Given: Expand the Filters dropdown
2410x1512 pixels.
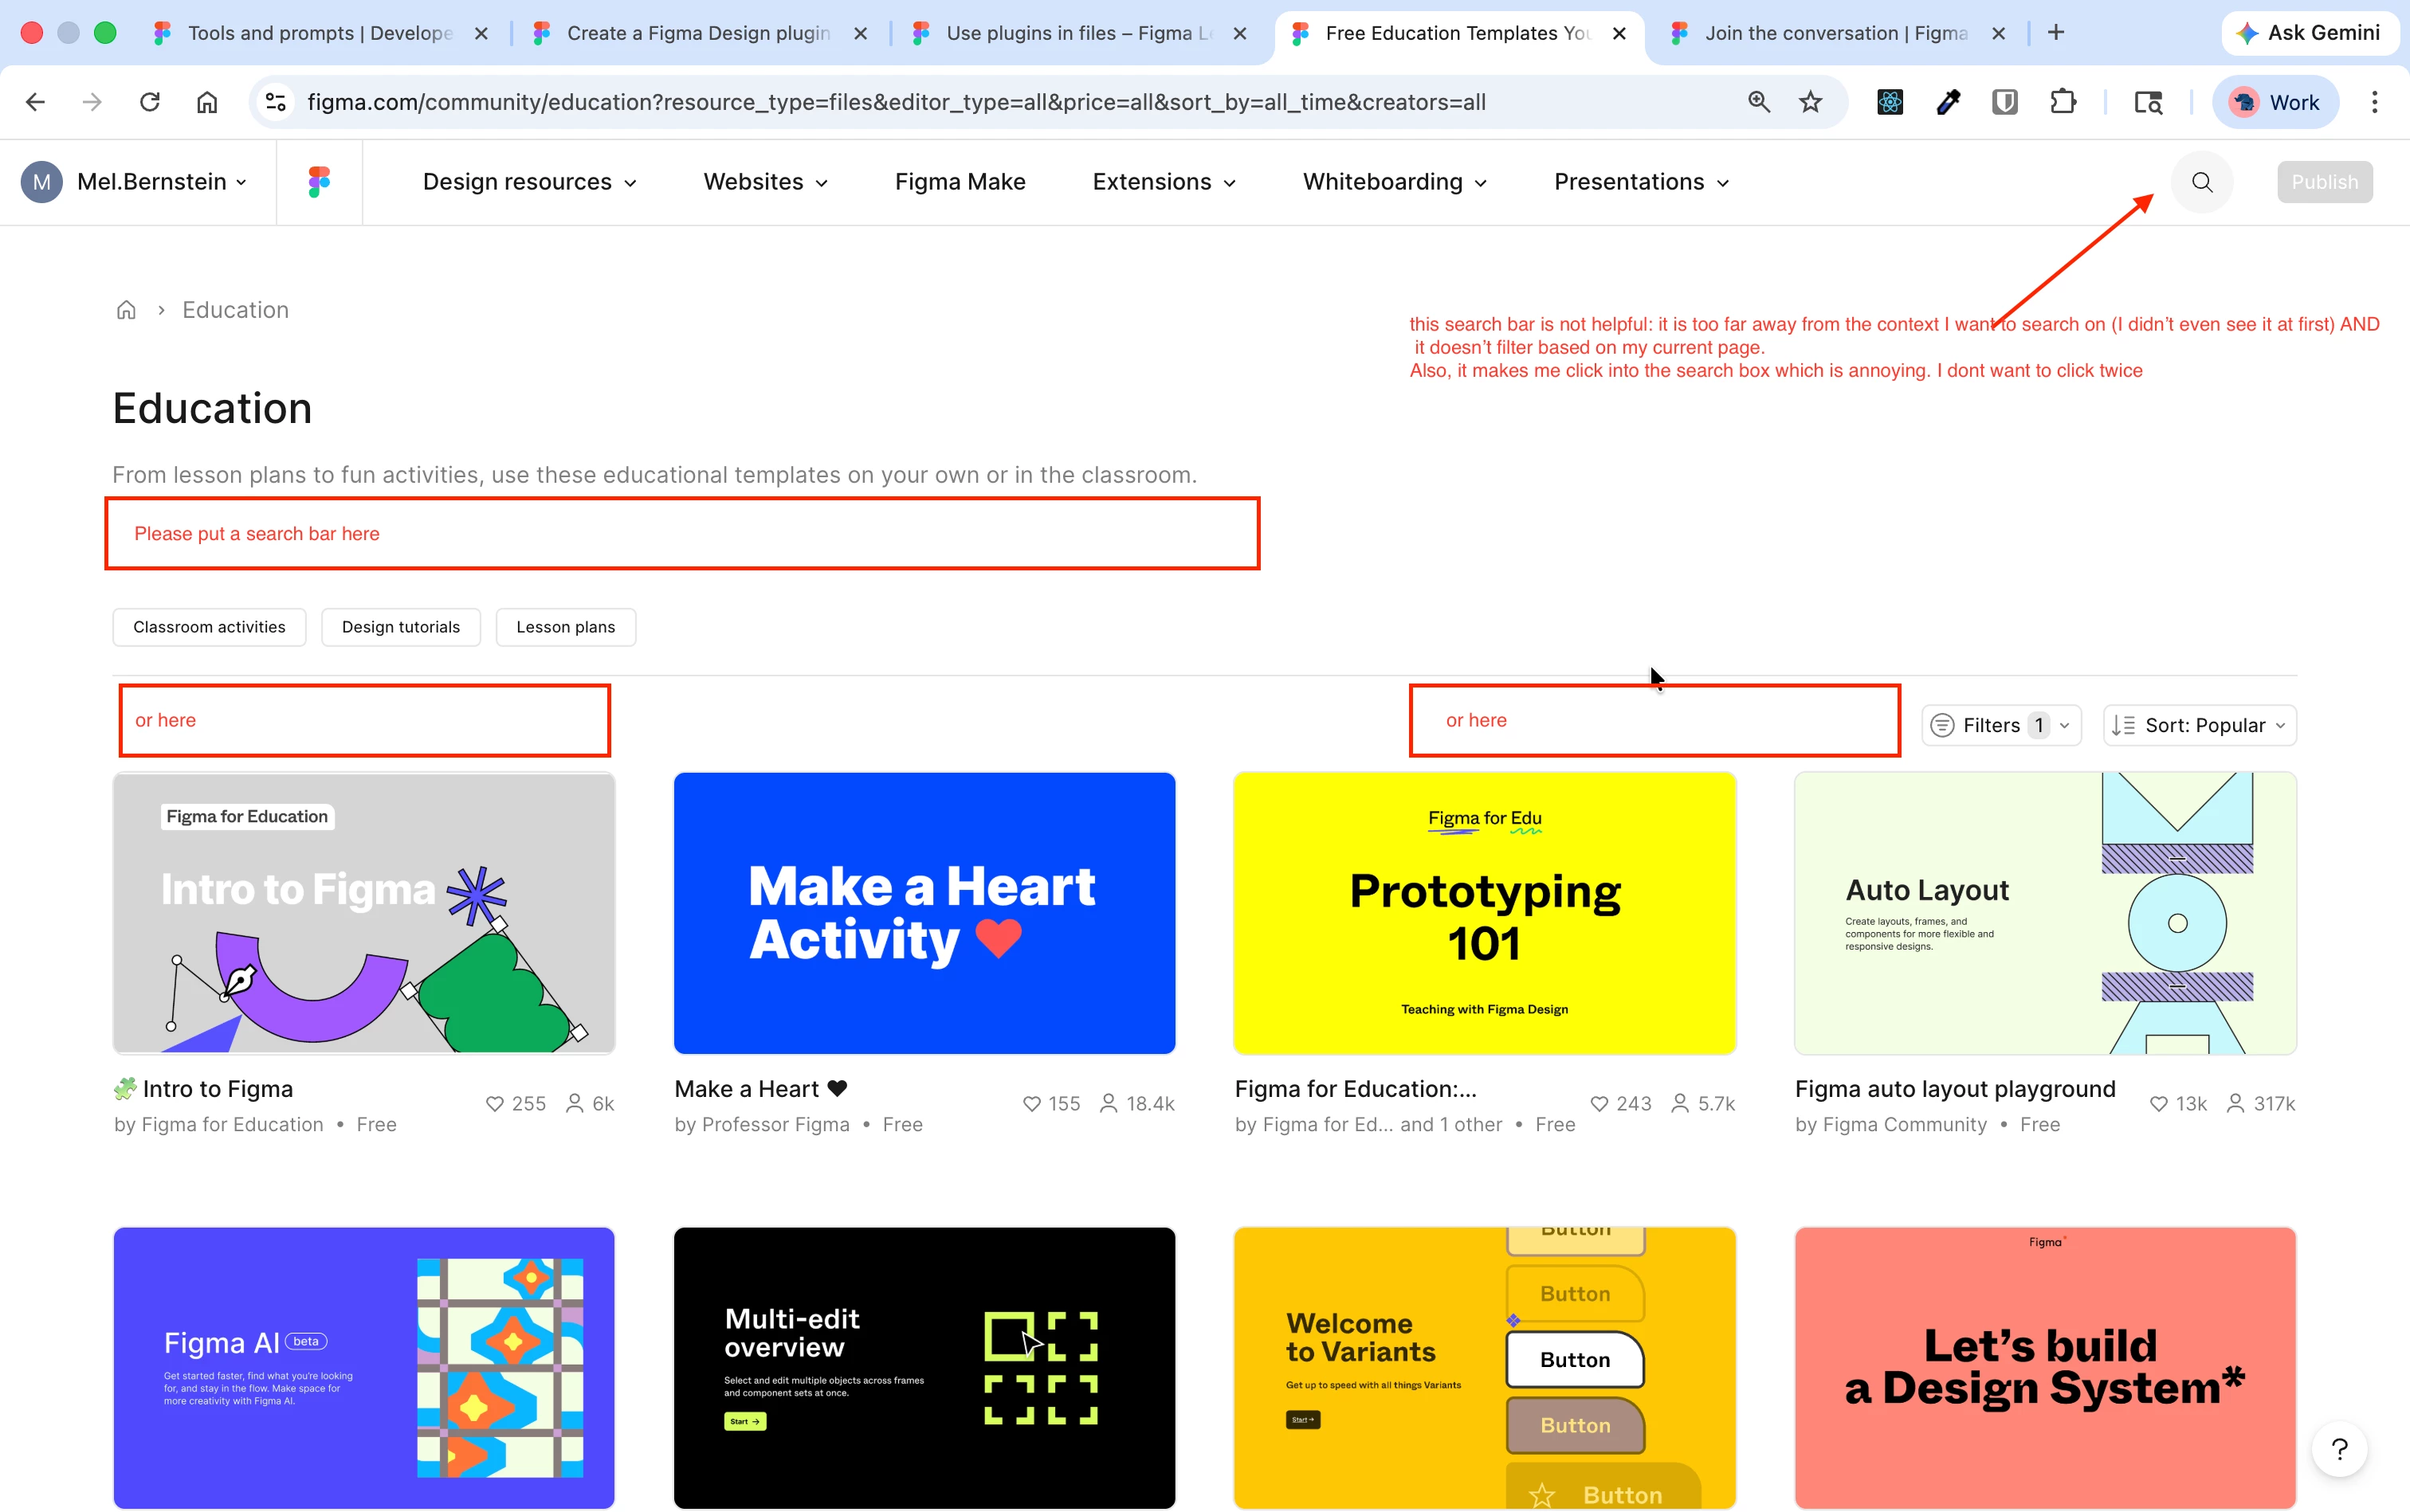Looking at the screenshot, I should pos(2001,725).
